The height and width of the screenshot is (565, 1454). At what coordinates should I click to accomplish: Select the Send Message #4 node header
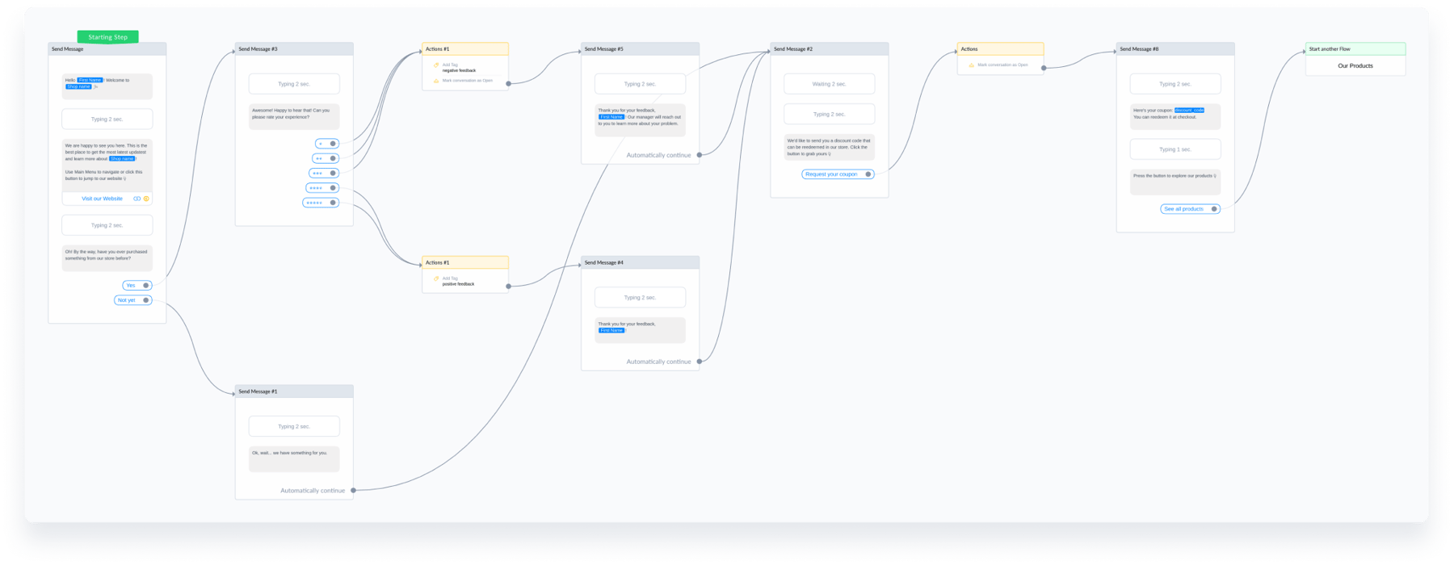tap(640, 262)
